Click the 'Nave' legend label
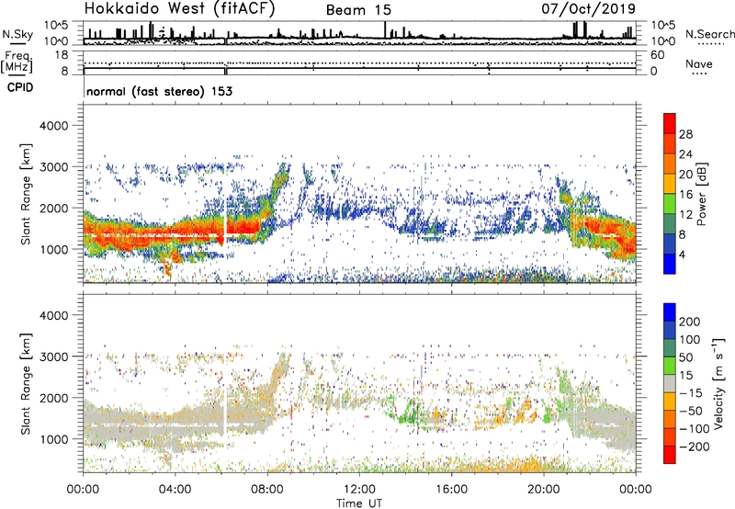The height and width of the screenshot is (509, 735). (699, 63)
